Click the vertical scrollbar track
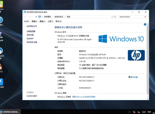 click(148, 61)
